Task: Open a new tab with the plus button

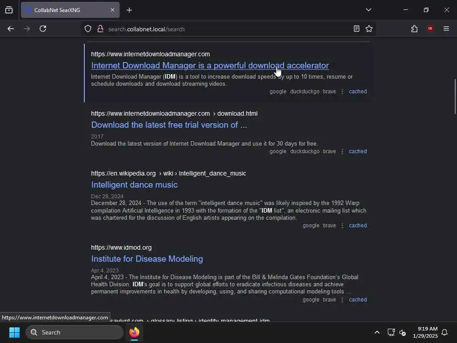Action: (129, 10)
